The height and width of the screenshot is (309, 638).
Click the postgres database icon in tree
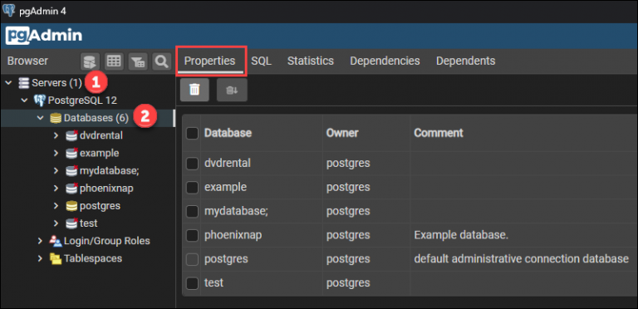71,206
